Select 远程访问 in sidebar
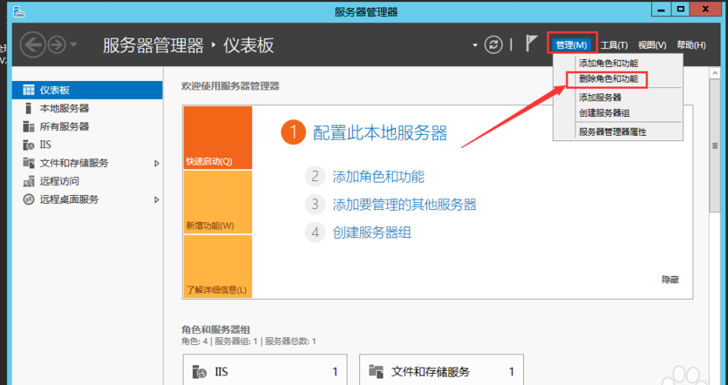The image size is (728, 385). (x=87, y=181)
